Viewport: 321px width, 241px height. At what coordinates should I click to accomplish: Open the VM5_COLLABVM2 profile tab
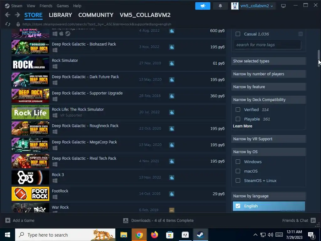pos(145,15)
